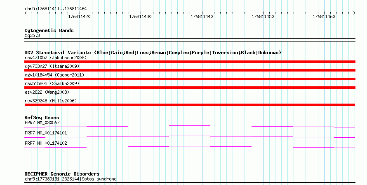Click the DGV Structural Variants track heading
This screenshot has height=185, width=367.
click(153, 53)
